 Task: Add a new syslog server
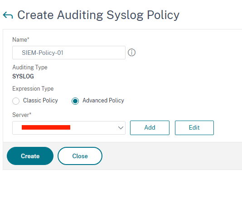tap(150, 128)
